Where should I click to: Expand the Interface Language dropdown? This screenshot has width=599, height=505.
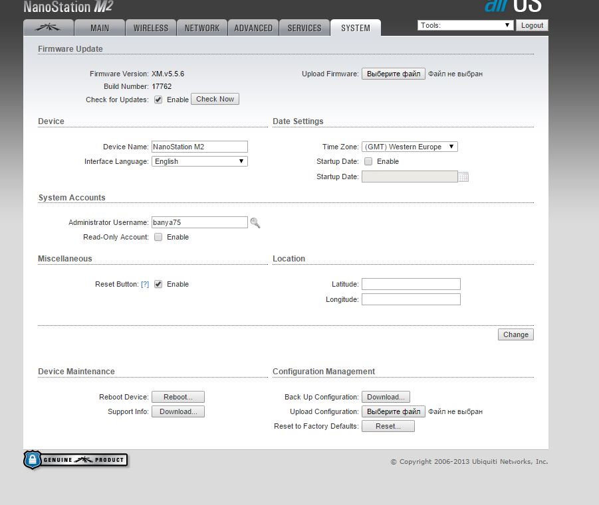199,161
